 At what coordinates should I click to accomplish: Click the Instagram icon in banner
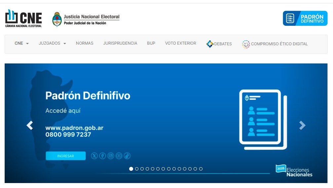111,156
